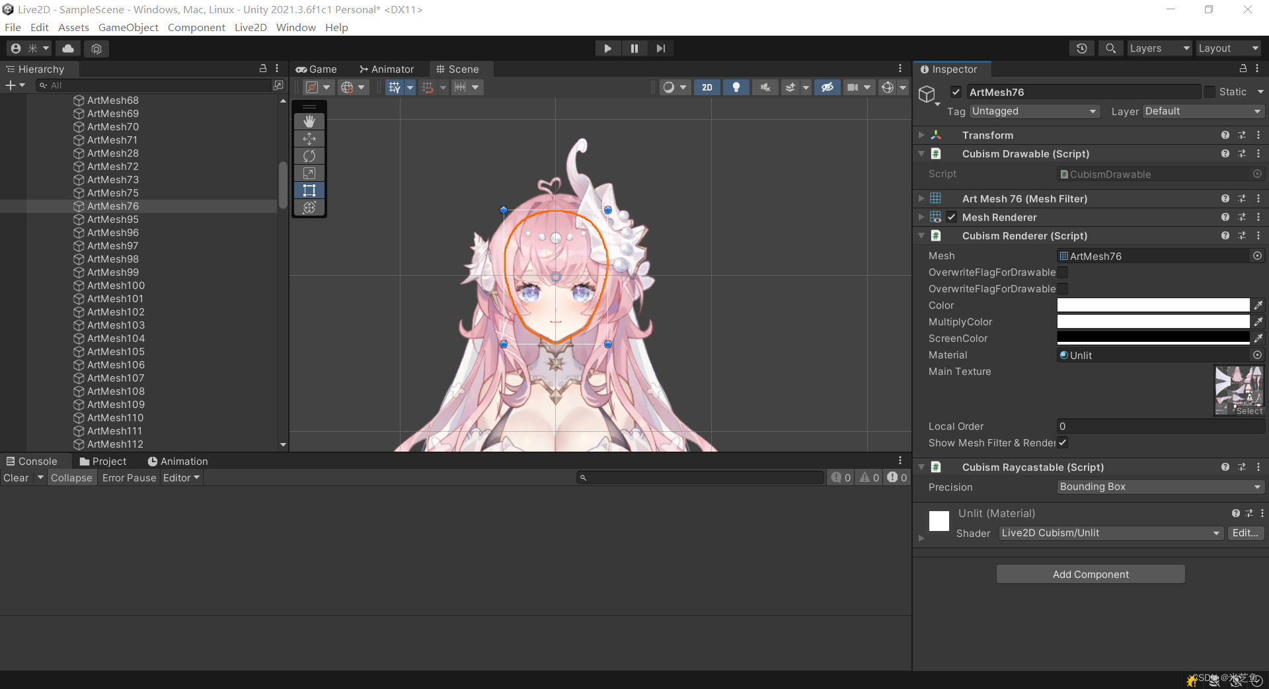The image size is (1269, 689).
Task: Uncheck OverwriteFlagForDrawable
Action: 1063,272
